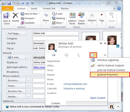Minimize the ribbon with the caret icon
Image resolution: width=130 pixels, height=112 pixels.
point(114,8)
